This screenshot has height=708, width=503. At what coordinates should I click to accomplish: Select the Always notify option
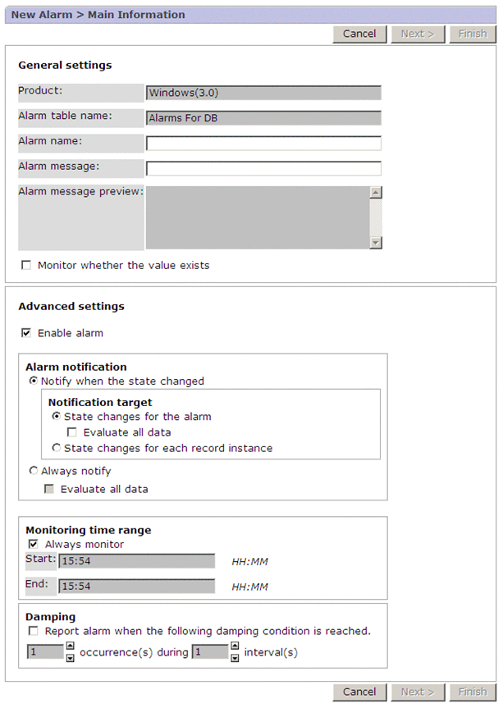point(34,472)
